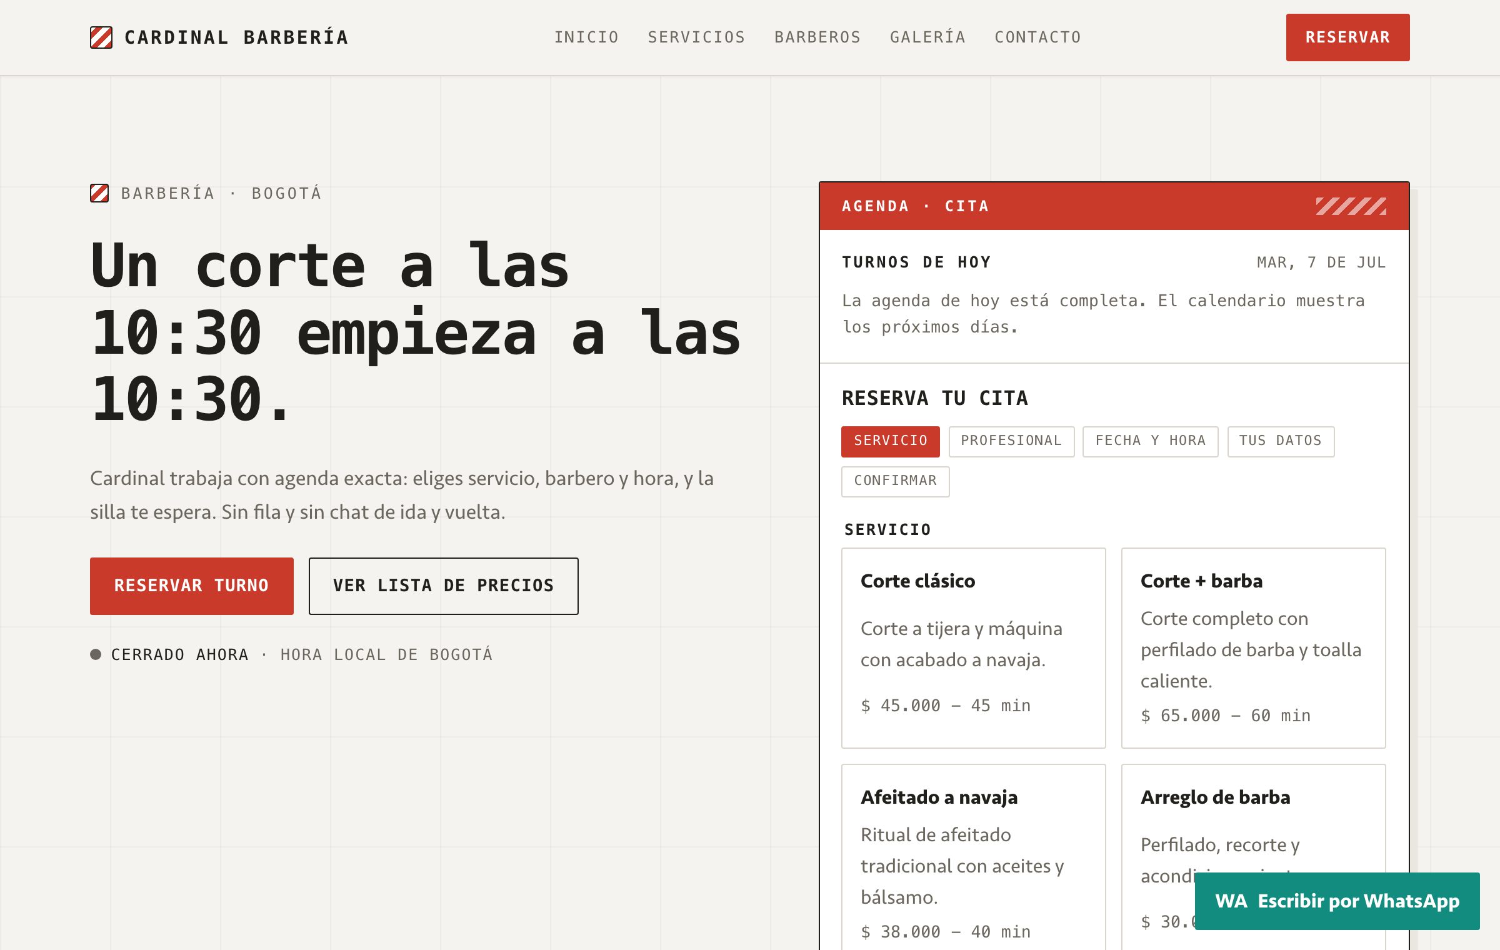Screen dimensions: 1500x950
Task: Click the RESERVA TU CITA heading
Action: [934, 398]
